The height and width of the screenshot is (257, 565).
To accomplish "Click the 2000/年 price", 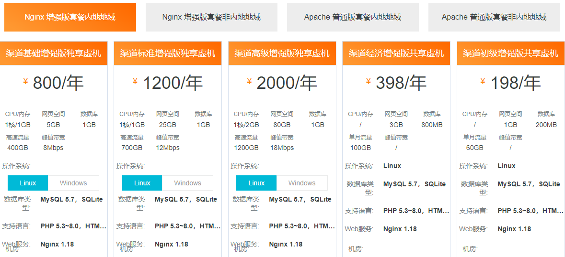I will coord(286,83).
